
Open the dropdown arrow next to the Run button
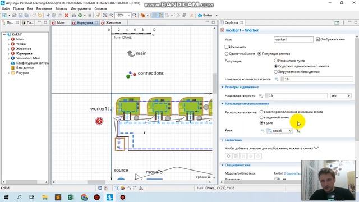(85, 15)
